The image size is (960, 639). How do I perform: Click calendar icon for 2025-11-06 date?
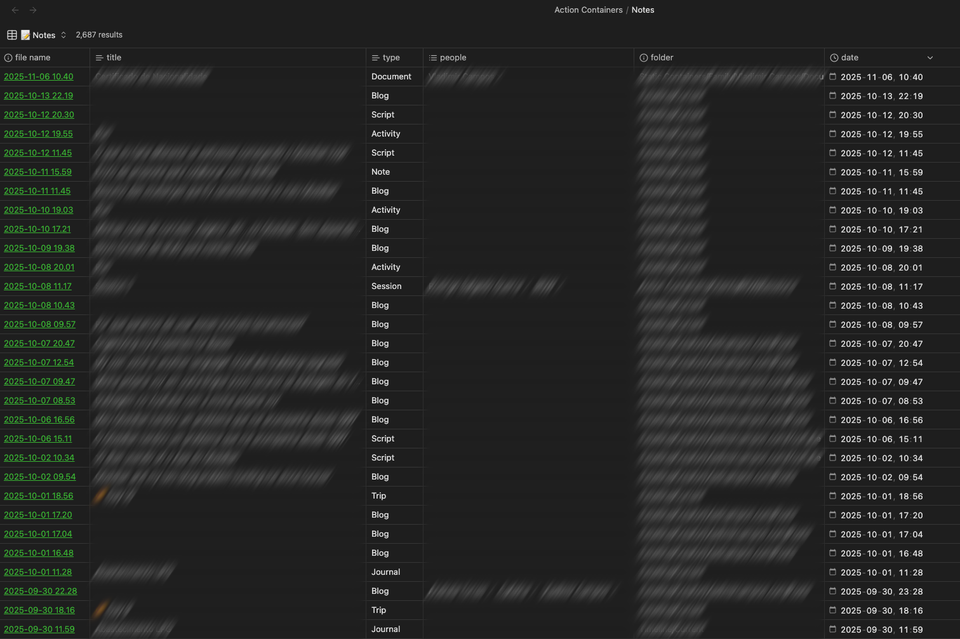pyautogui.click(x=832, y=77)
